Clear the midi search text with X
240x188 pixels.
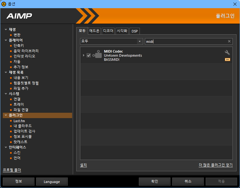pos(229,41)
